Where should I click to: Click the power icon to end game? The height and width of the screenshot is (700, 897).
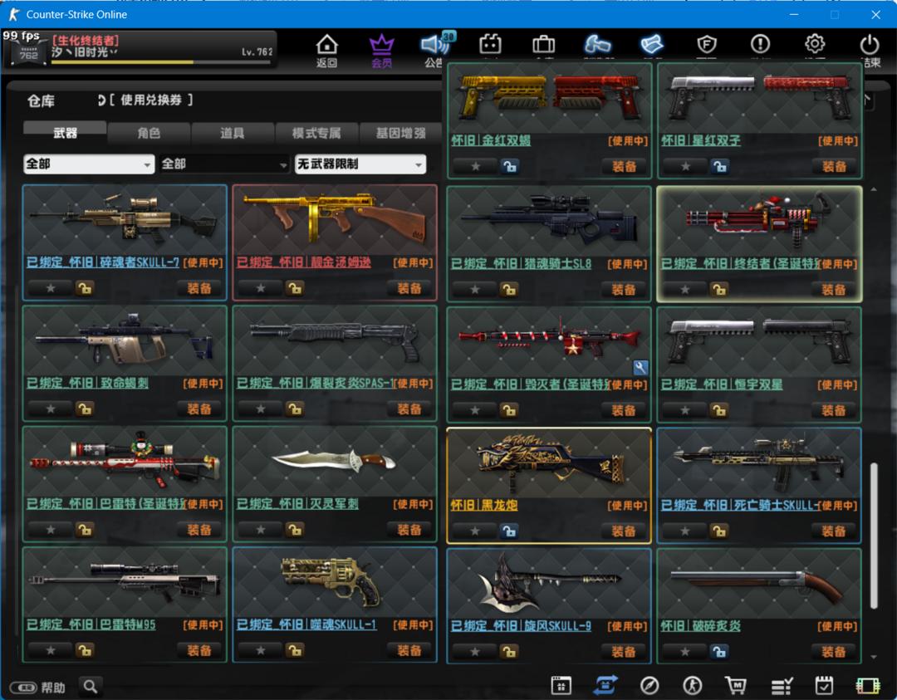pyautogui.click(x=870, y=44)
